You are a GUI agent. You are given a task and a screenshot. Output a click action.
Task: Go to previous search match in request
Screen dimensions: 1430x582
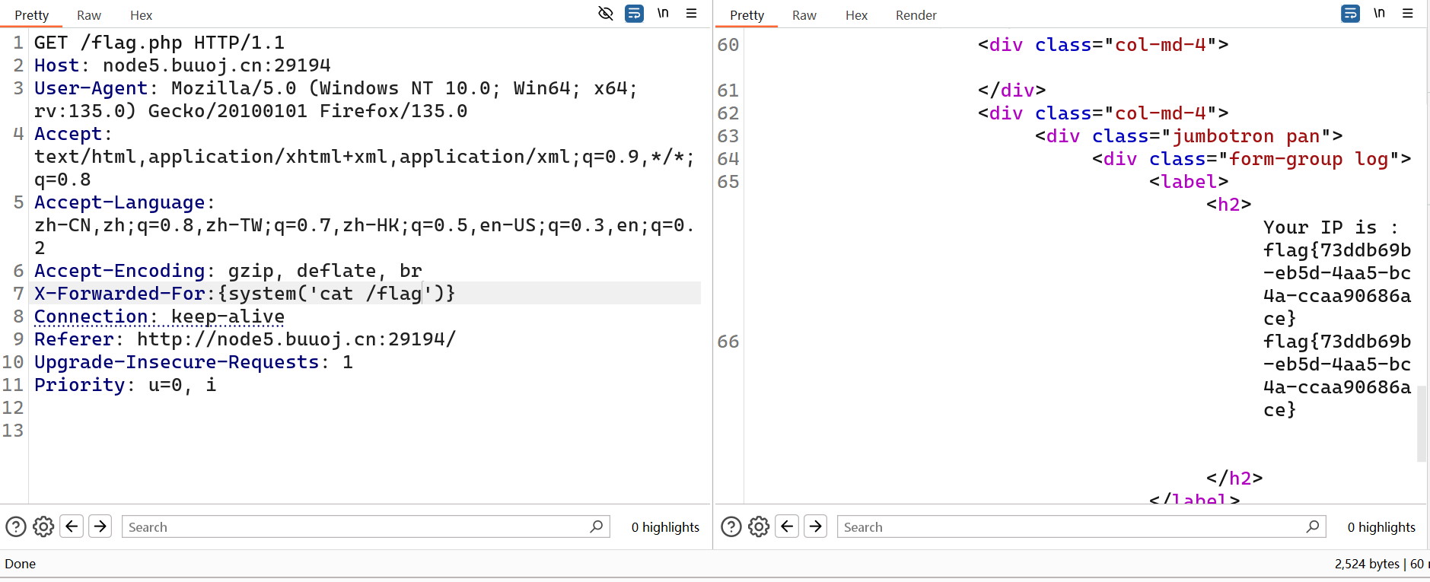[x=72, y=526]
